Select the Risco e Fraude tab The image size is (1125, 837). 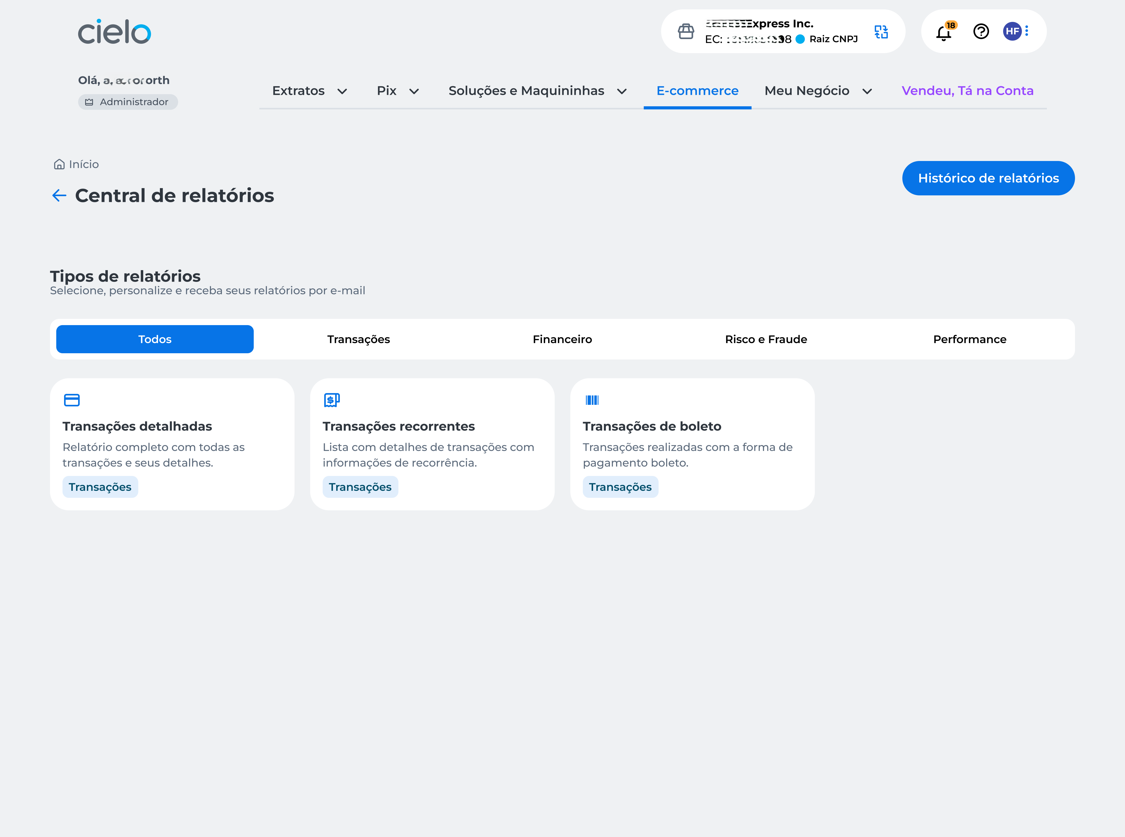(x=766, y=339)
